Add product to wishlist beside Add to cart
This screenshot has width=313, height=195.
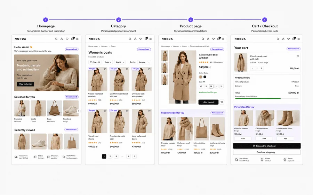click(222, 102)
